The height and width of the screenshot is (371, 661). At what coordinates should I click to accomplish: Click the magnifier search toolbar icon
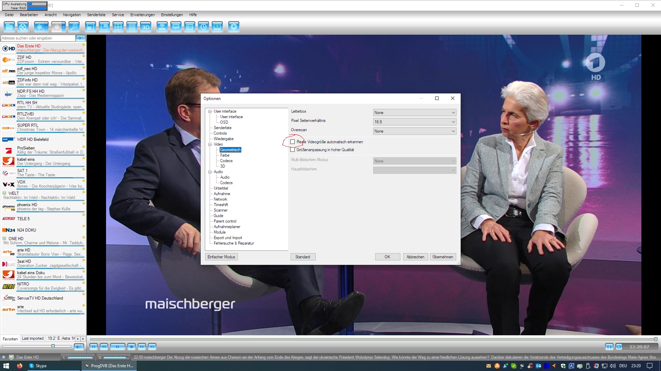point(74,27)
